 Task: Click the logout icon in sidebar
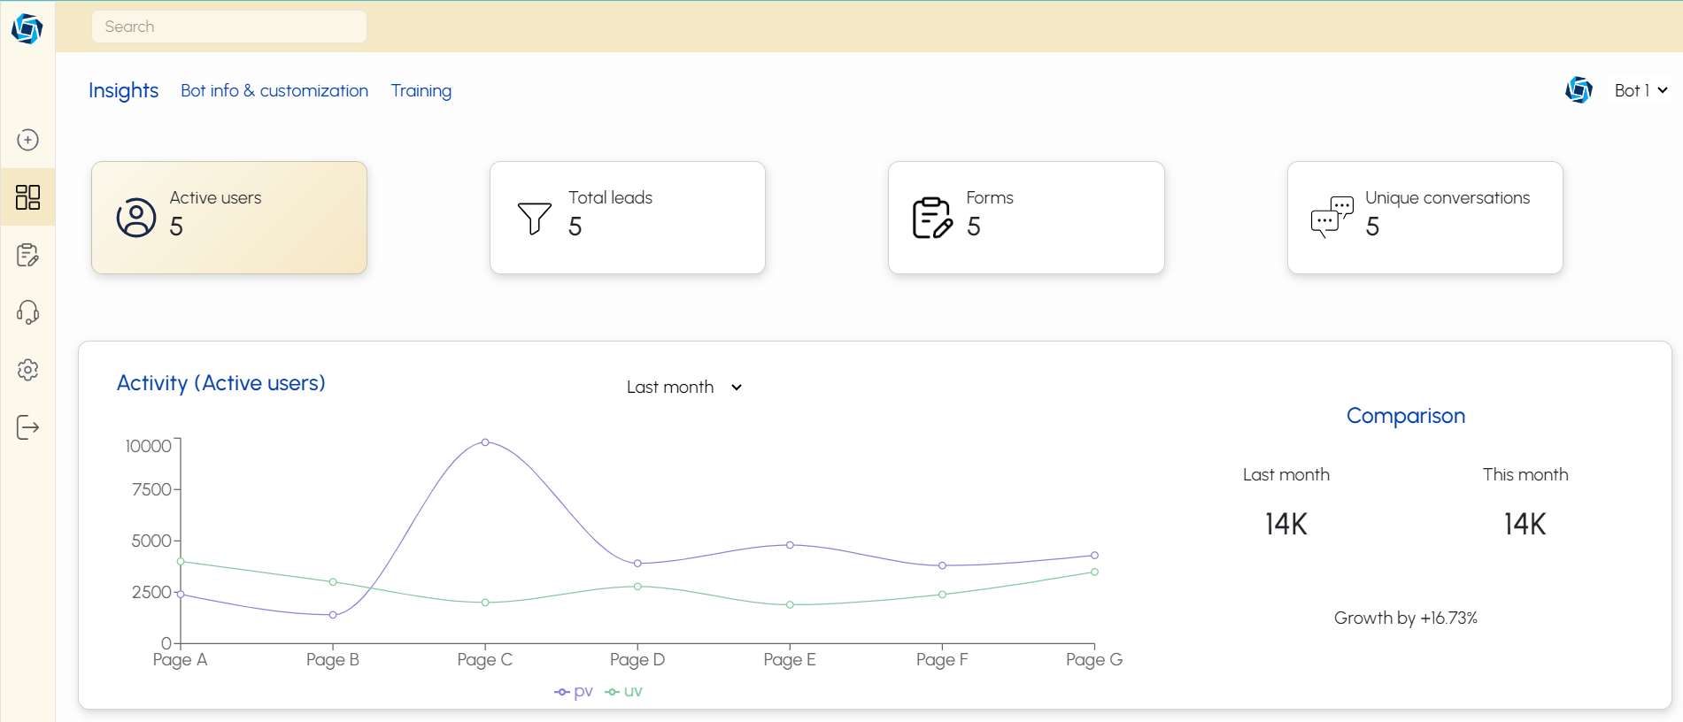(27, 427)
